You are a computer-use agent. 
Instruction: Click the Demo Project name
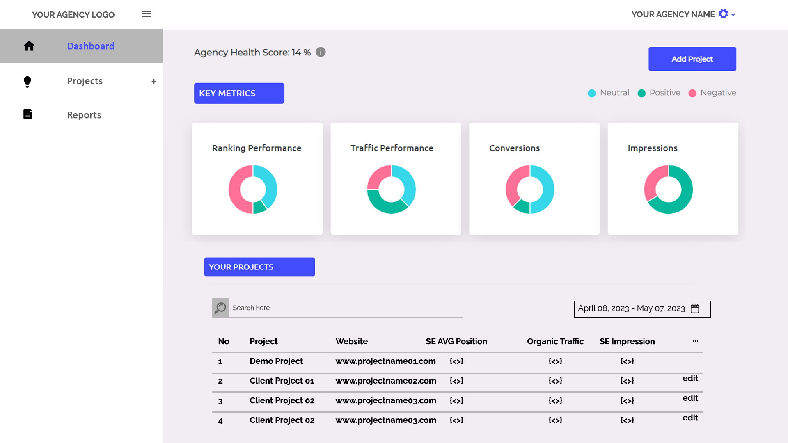tap(276, 361)
